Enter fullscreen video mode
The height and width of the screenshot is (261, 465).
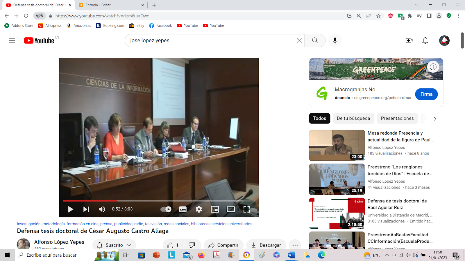(x=246, y=209)
